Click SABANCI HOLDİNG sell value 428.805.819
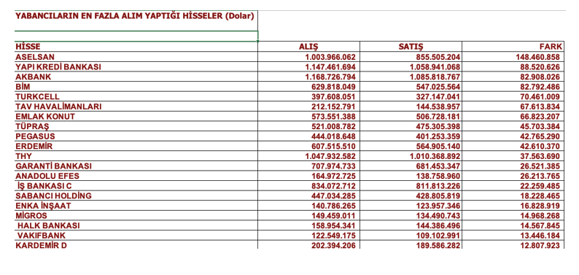The height and width of the screenshot is (275, 579). (x=411, y=195)
